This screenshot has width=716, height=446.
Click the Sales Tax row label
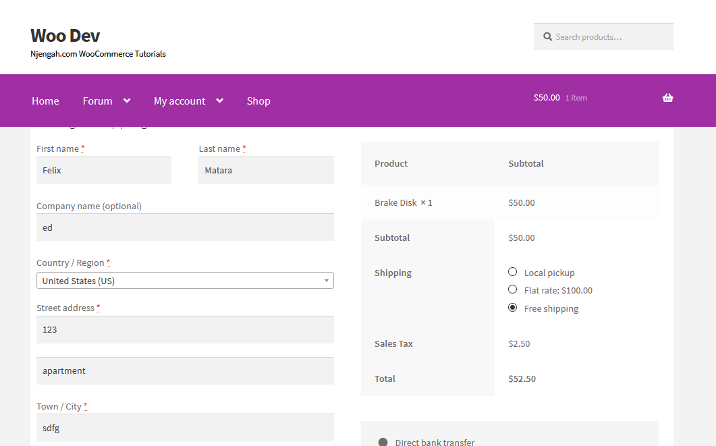tap(393, 343)
